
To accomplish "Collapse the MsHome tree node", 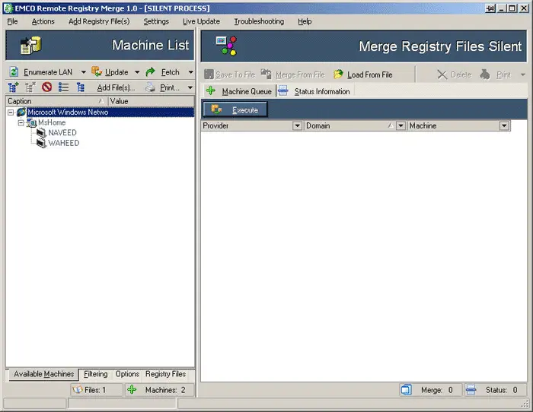I will tap(21, 122).
